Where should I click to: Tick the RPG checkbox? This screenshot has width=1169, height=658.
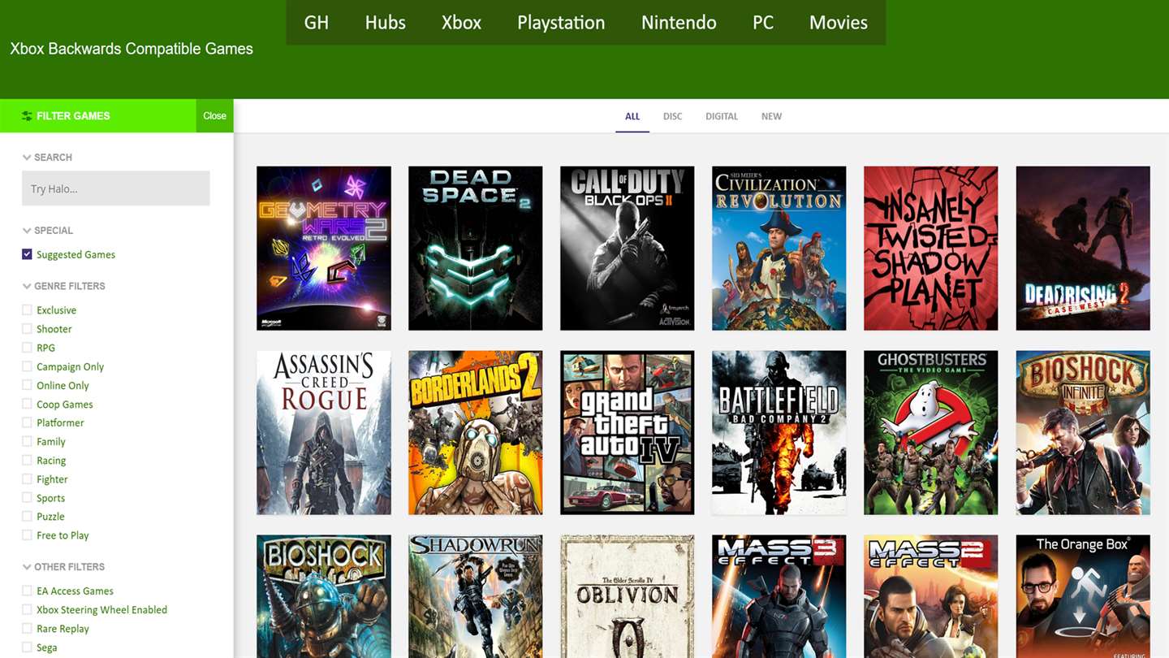[x=27, y=348]
